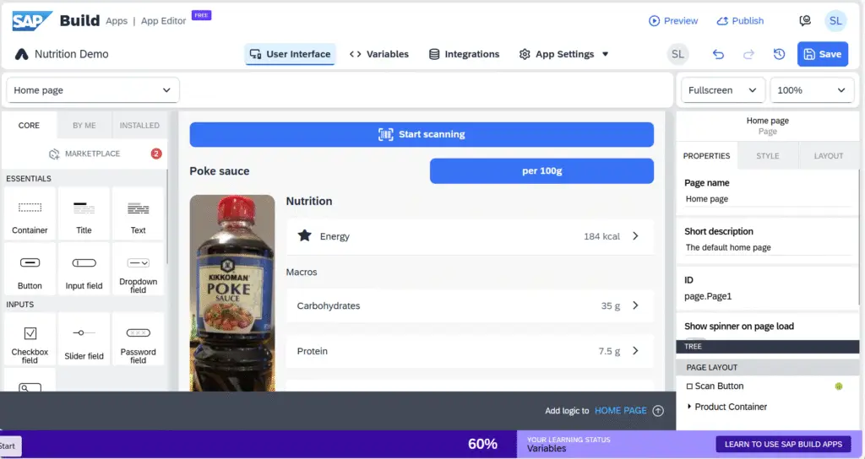Open the Home page selector dropdown
This screenshot has height=459, width=865.
pyautogui.click(x=92, y=90)
